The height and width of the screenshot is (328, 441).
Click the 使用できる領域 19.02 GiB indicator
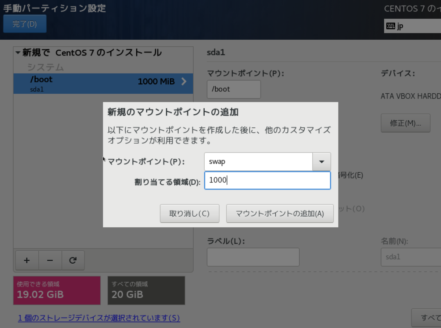point(57,290)
